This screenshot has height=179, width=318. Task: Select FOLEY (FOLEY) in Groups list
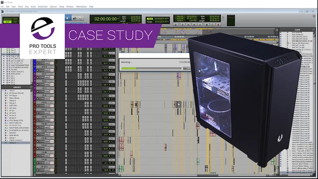pos(16,140)
